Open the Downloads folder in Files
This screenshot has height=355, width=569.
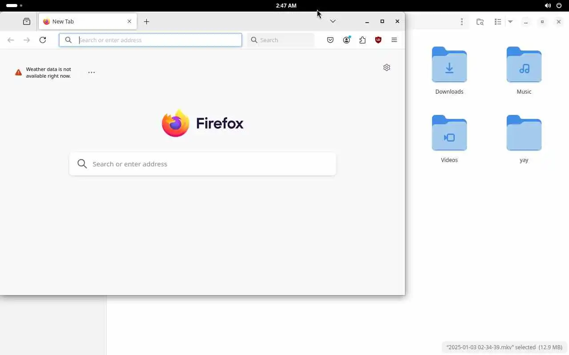coord(449,71)
